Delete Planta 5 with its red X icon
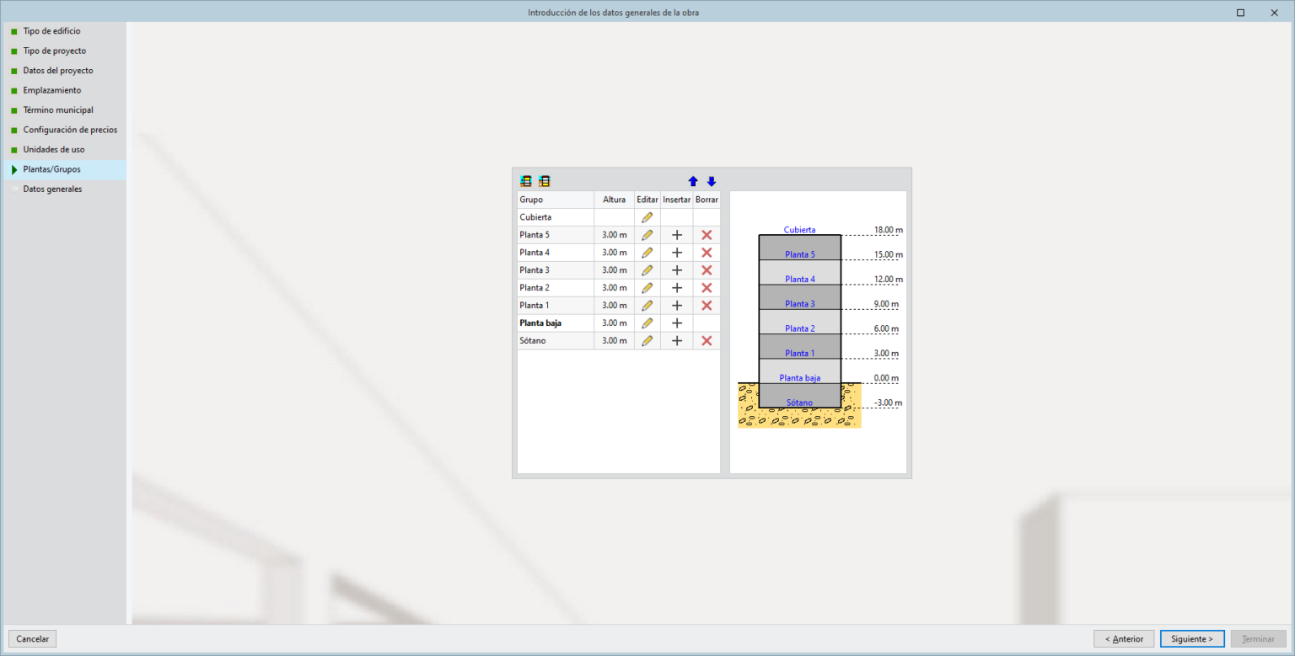 click(706, 234)
